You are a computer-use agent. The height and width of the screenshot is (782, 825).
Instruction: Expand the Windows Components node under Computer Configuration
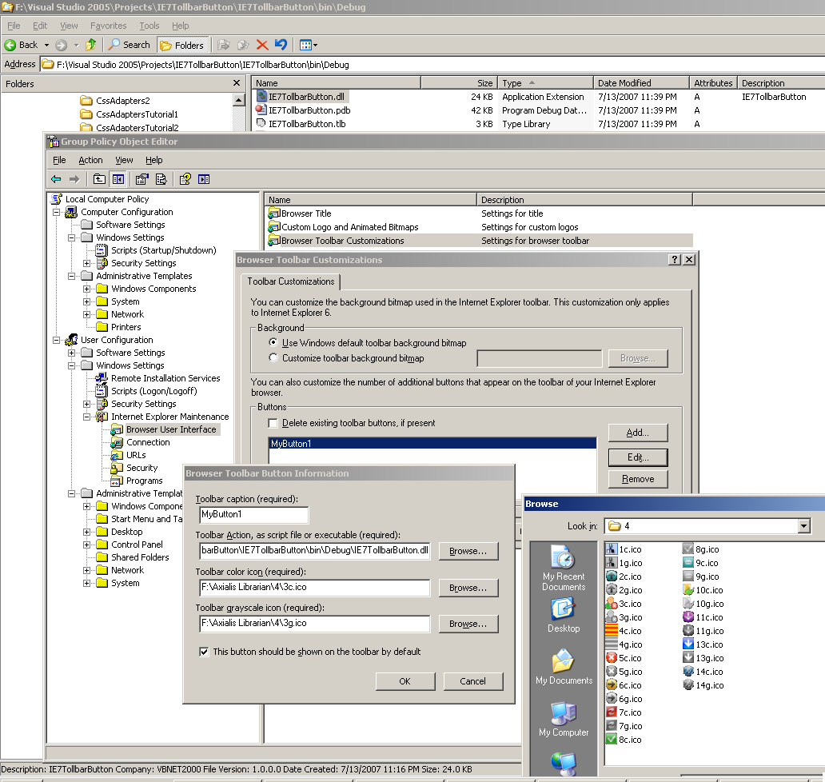87,289
